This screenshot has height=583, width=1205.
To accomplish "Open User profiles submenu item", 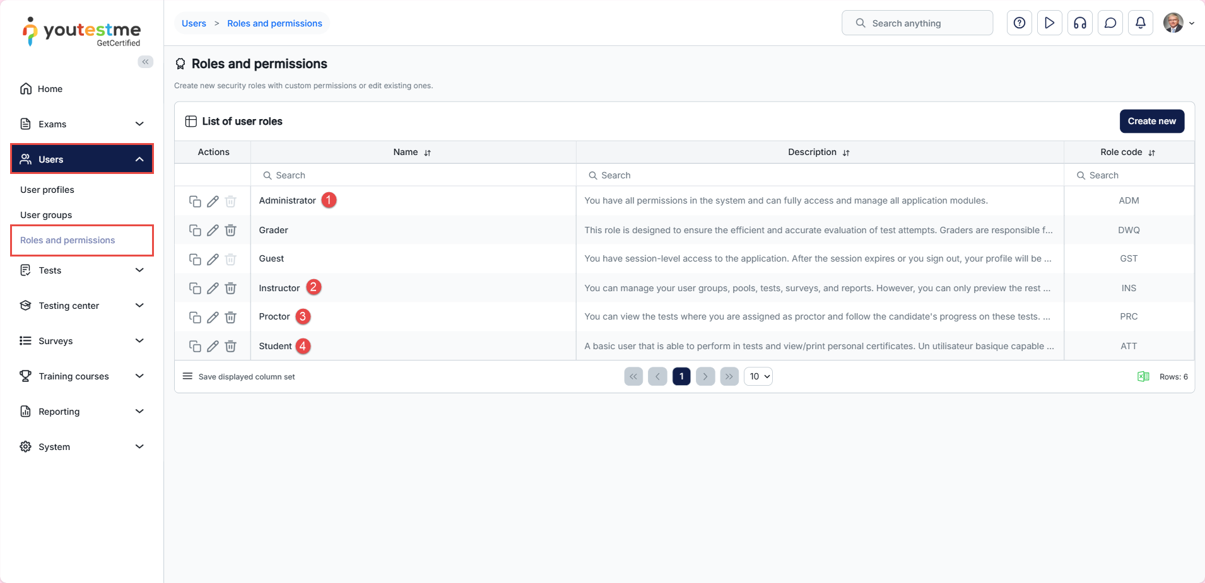I will [47, 190].
